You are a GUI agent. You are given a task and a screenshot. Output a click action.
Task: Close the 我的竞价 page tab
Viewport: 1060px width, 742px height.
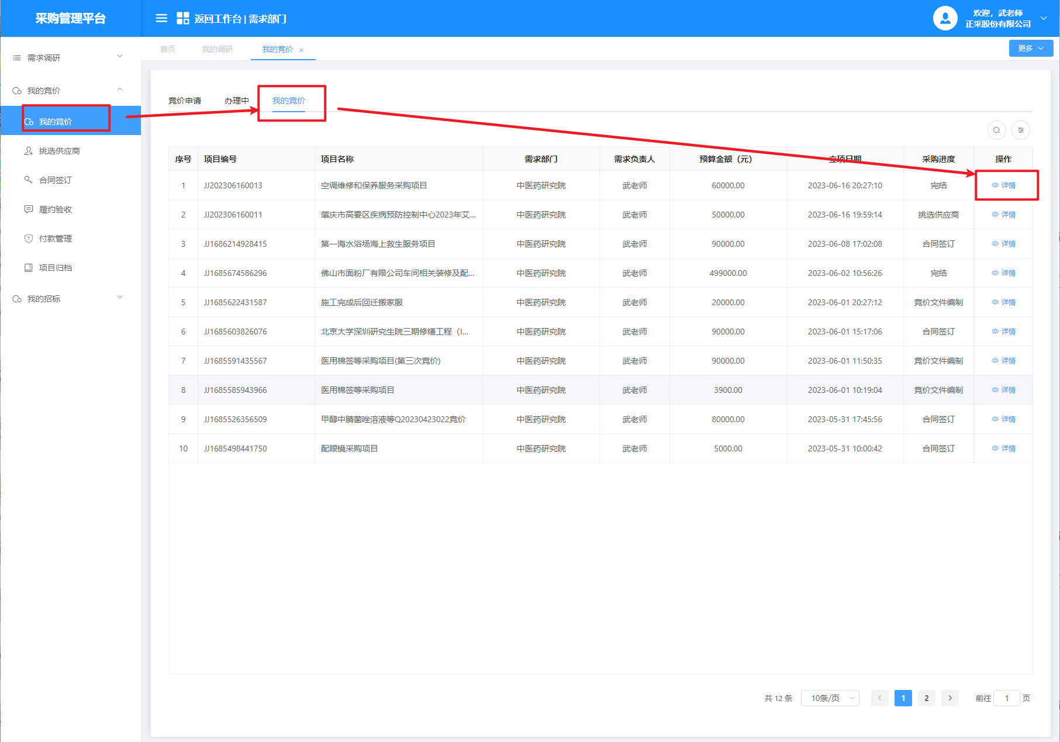point(301,50)
